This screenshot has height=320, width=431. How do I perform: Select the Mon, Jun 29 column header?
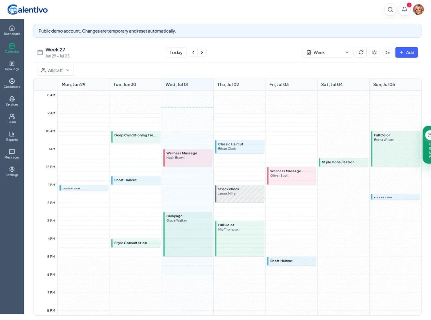tap(84, 84)
